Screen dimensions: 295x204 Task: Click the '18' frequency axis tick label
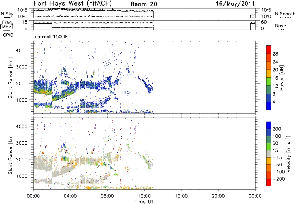25,22
